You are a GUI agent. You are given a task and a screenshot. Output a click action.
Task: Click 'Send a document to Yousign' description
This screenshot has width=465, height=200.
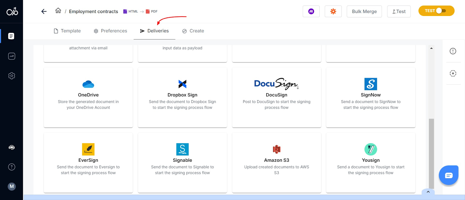(371, 170)
